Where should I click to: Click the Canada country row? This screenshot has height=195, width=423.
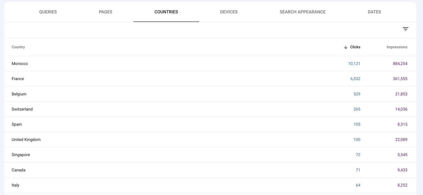[x=19, y=170]
